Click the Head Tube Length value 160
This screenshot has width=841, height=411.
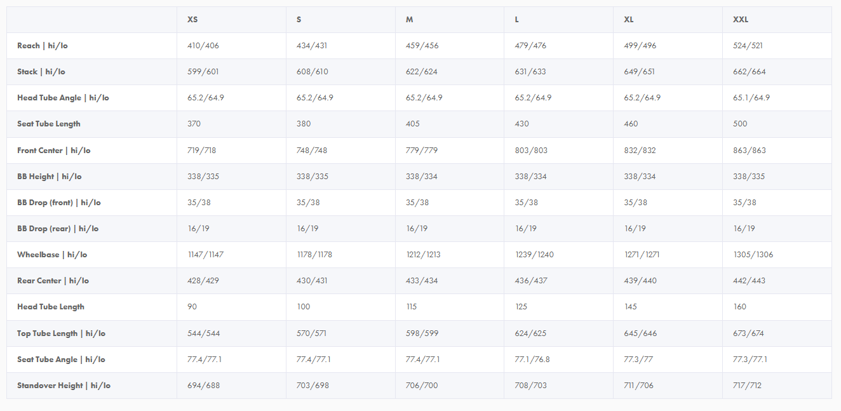pos(740,307)
